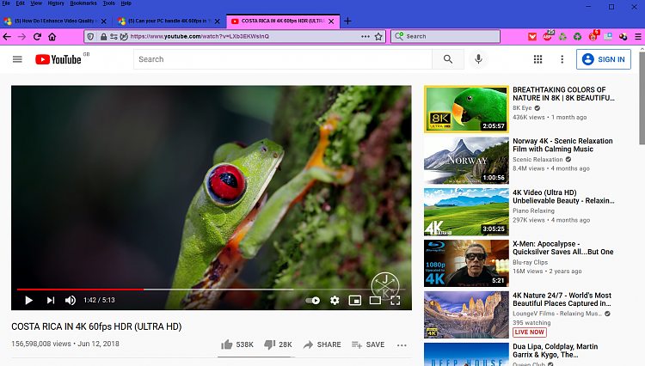645x366 pixels.
Task: Click the YouTube search magnifier button
Action: point(448,59)
